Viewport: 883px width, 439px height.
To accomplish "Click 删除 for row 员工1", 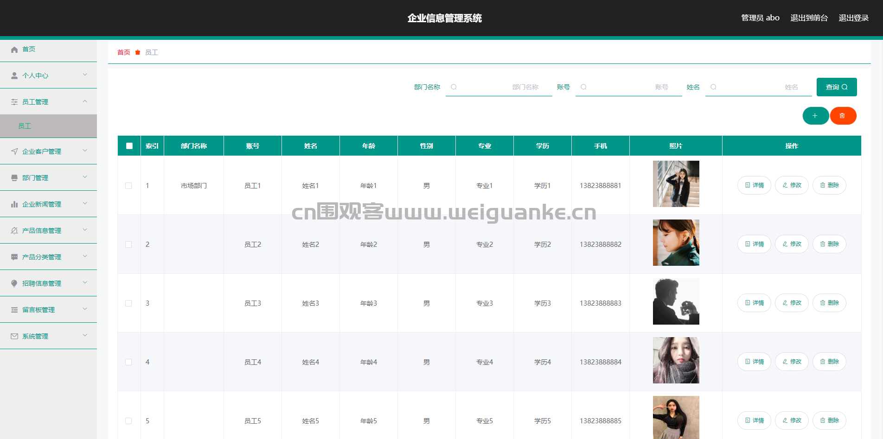I will [x=829, y=185].
